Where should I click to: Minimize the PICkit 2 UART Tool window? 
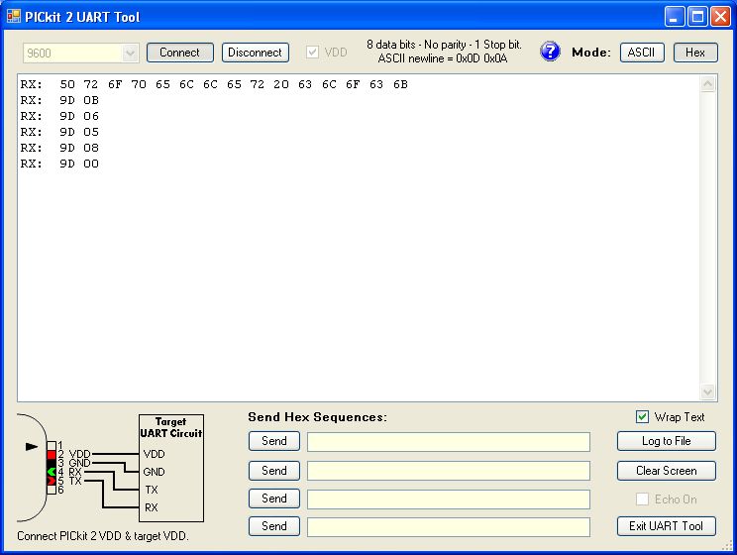pos(674,17)
